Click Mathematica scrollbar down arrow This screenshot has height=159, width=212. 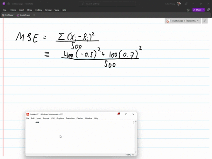click(x=136, y=152)
